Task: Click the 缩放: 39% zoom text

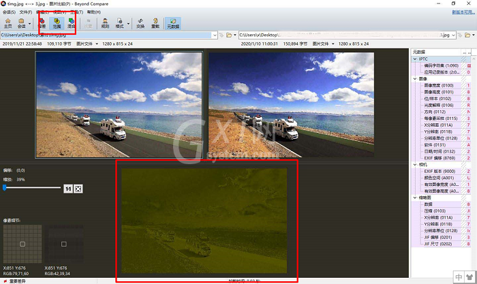Action: [x=14, y=179]
